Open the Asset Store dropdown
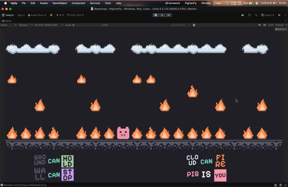The height and width of the screenshot is (187, 288). click(37, 15)
